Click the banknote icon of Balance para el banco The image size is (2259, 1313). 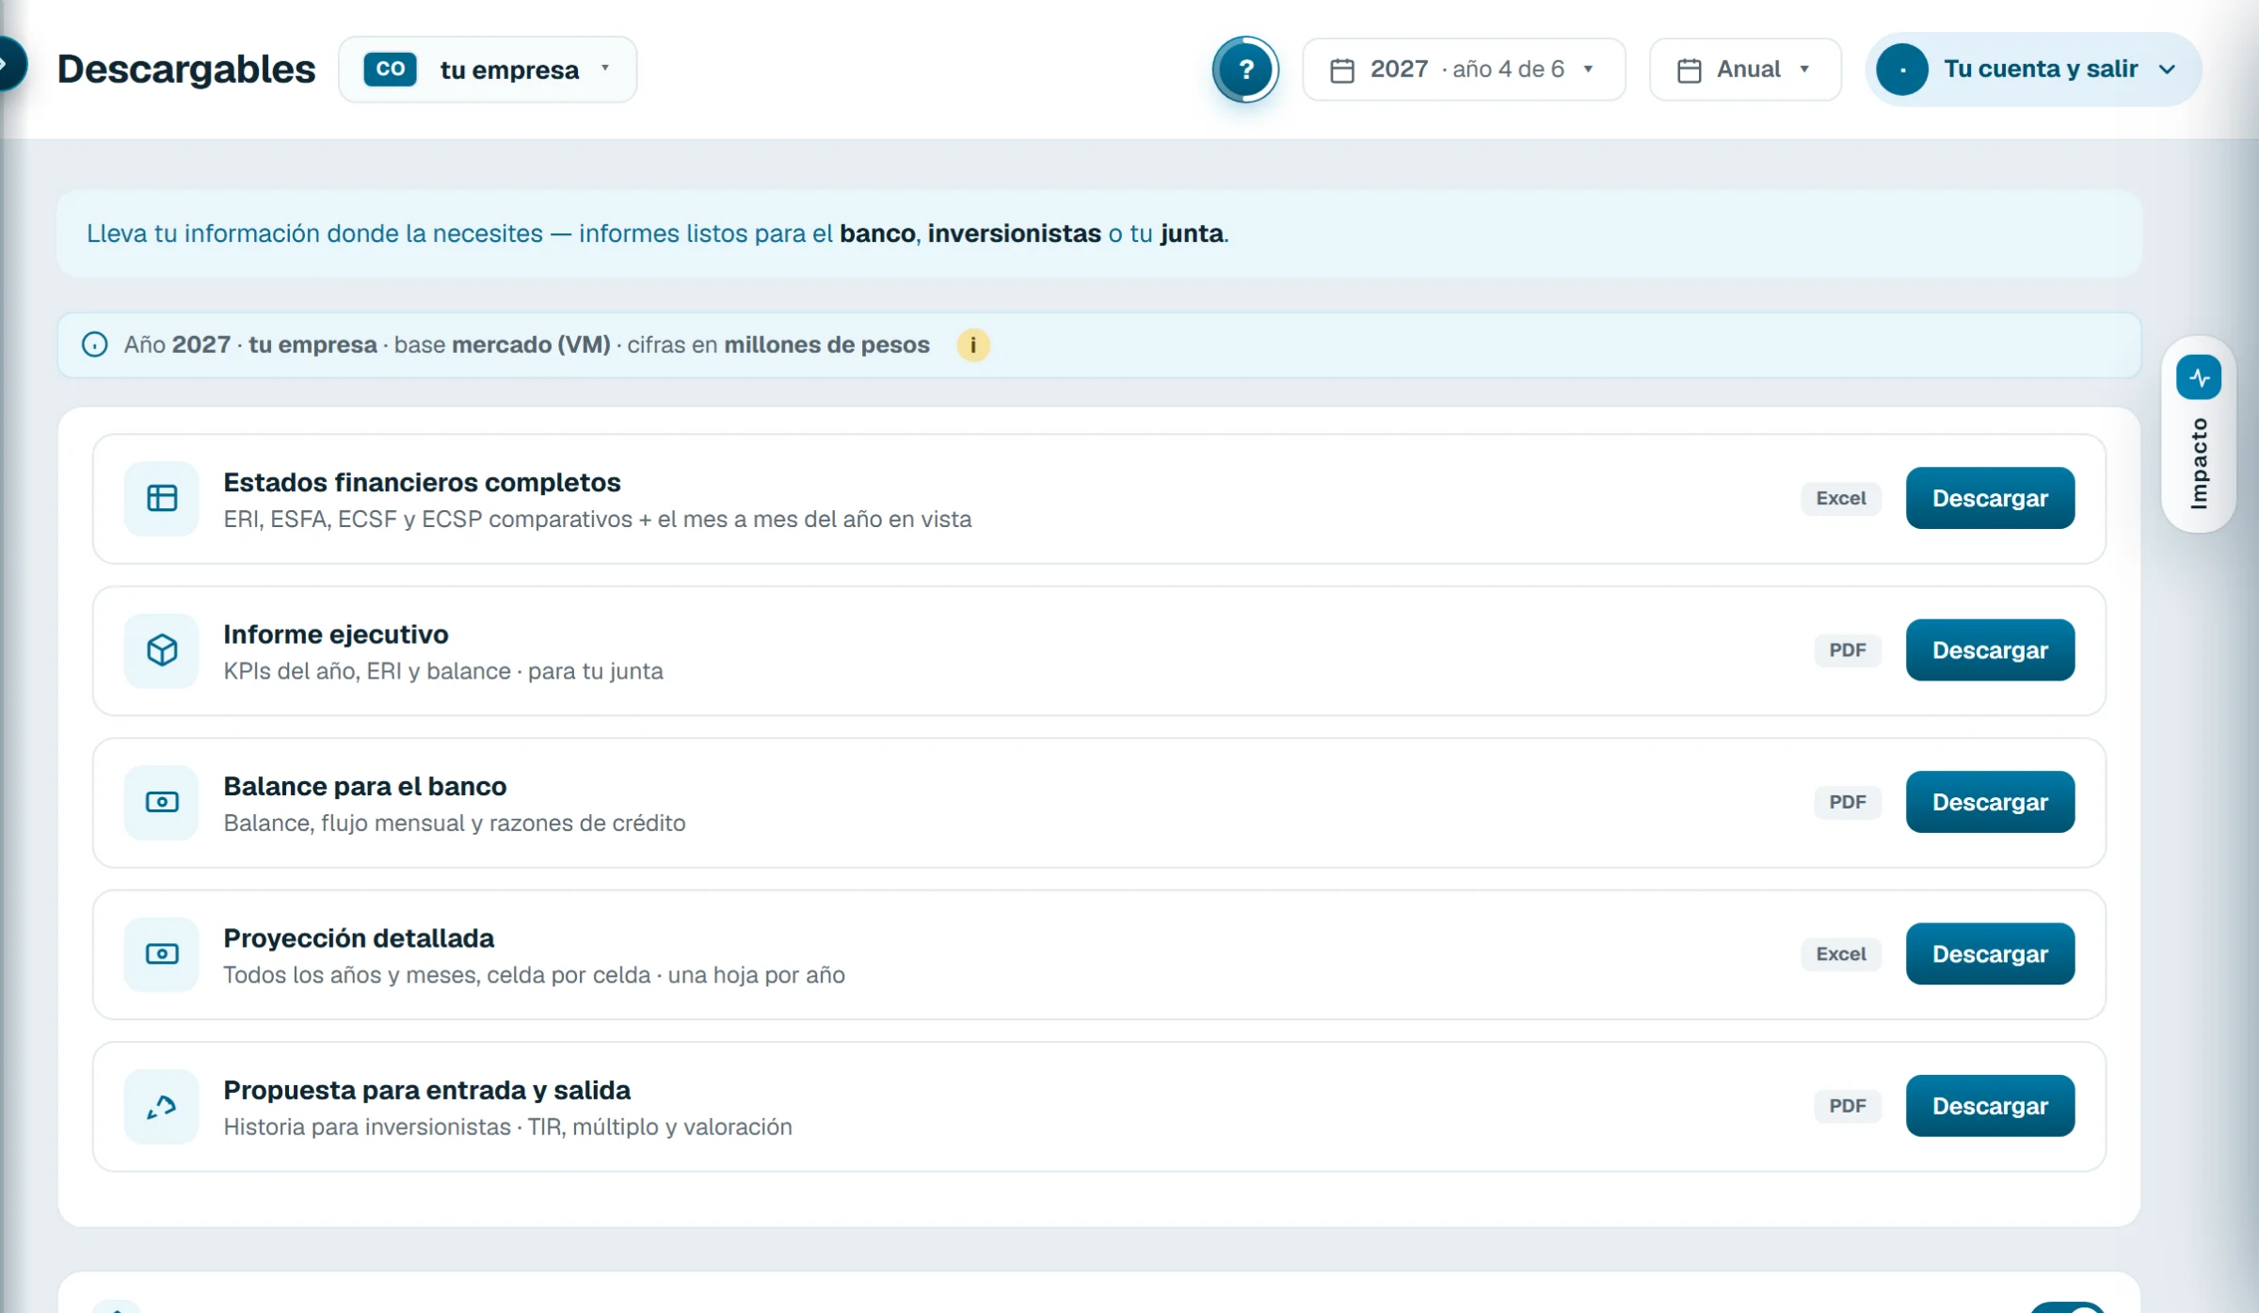[162, 802]
